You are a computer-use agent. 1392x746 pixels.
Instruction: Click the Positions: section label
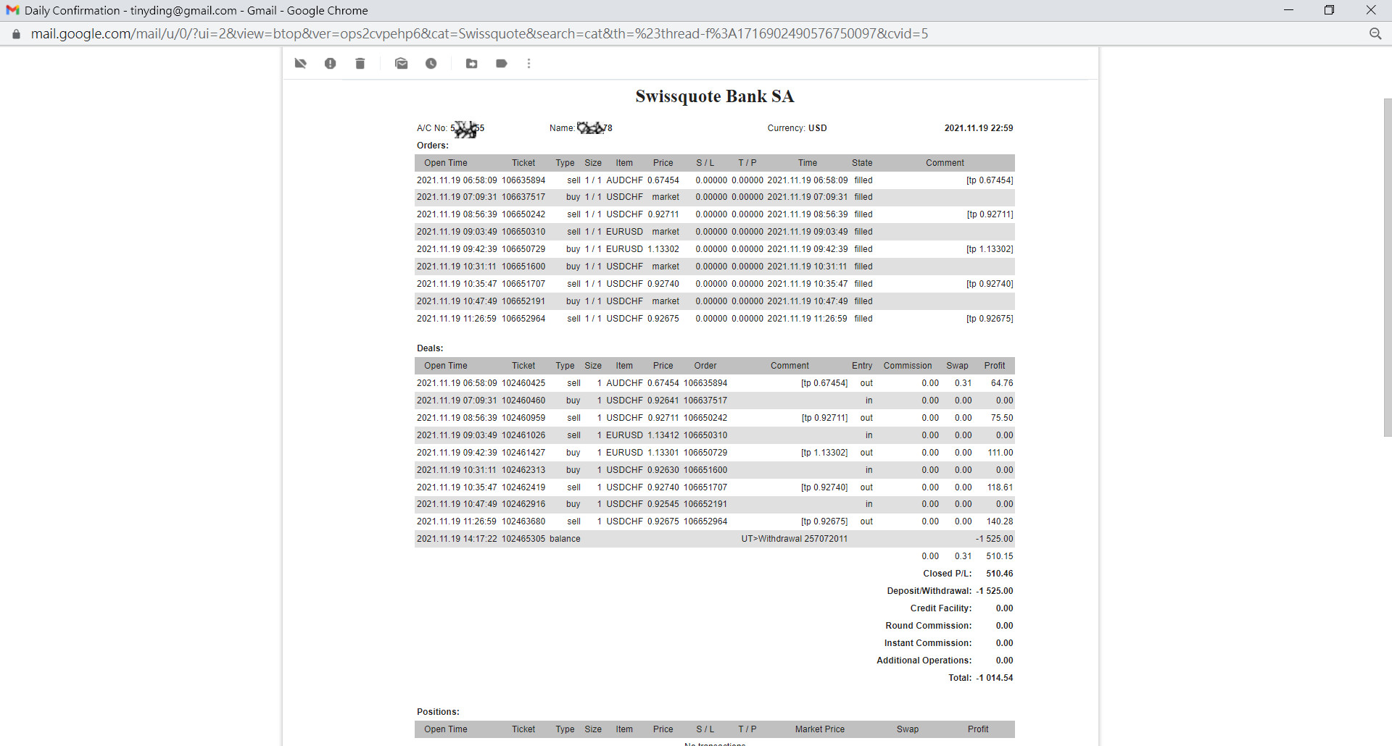click(x=438, y=712)
